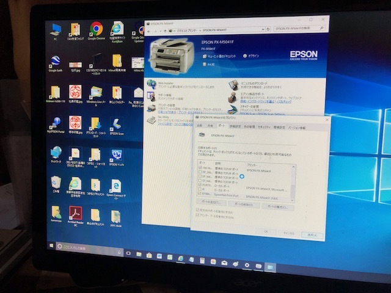Open the Epson Connect site desktop shortcut
Screen dimensions: 391x293
click(x=116, y=189)
